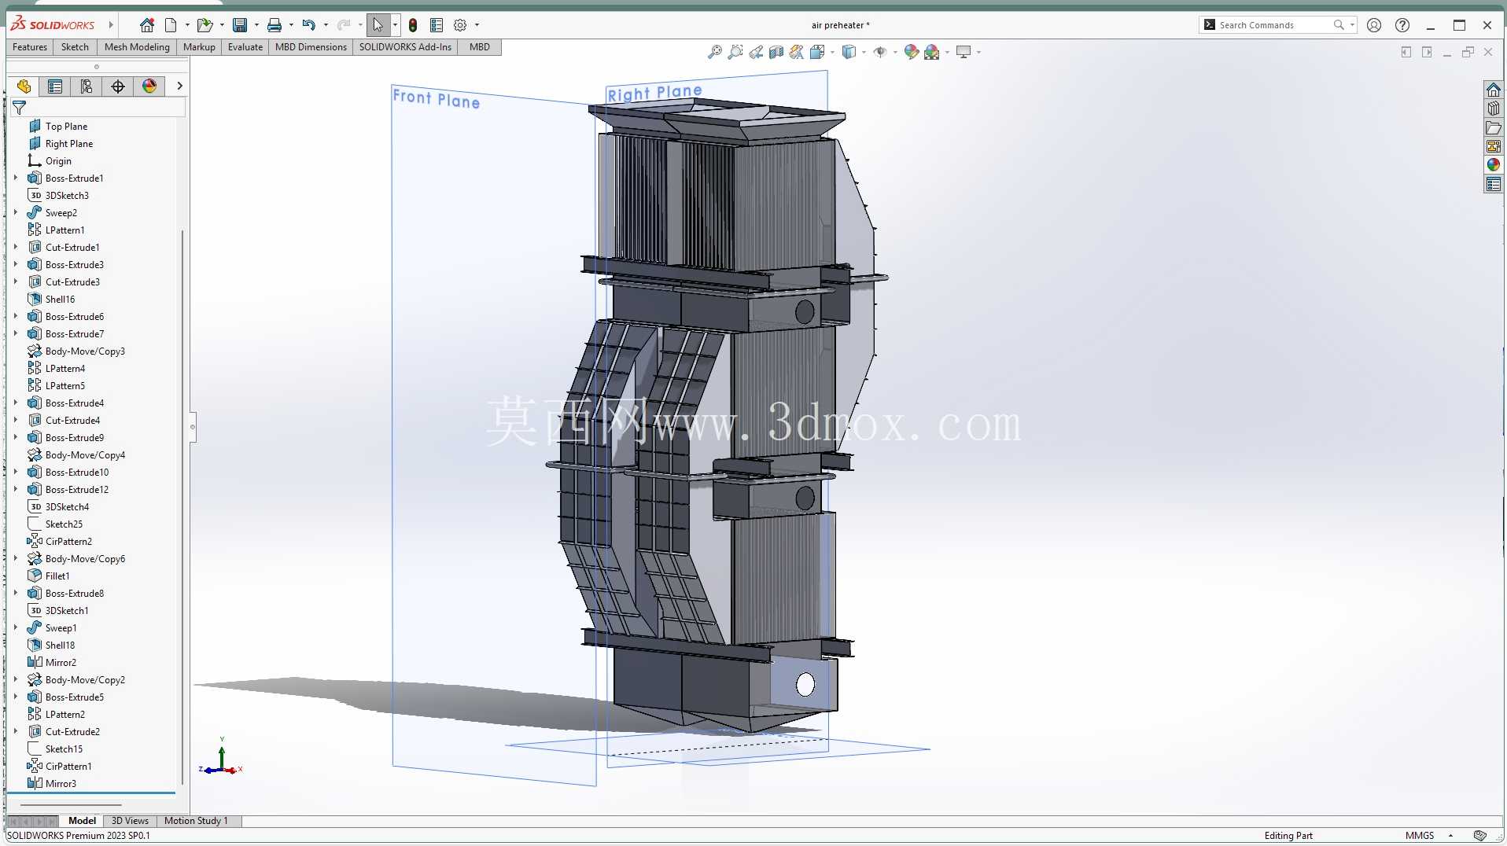
Task: Open Design Library icon in the task pane
Action: tap(1494, 109)
